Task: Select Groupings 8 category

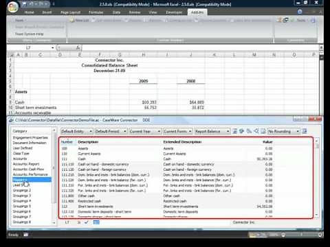Action: click(x=22, y=222)
